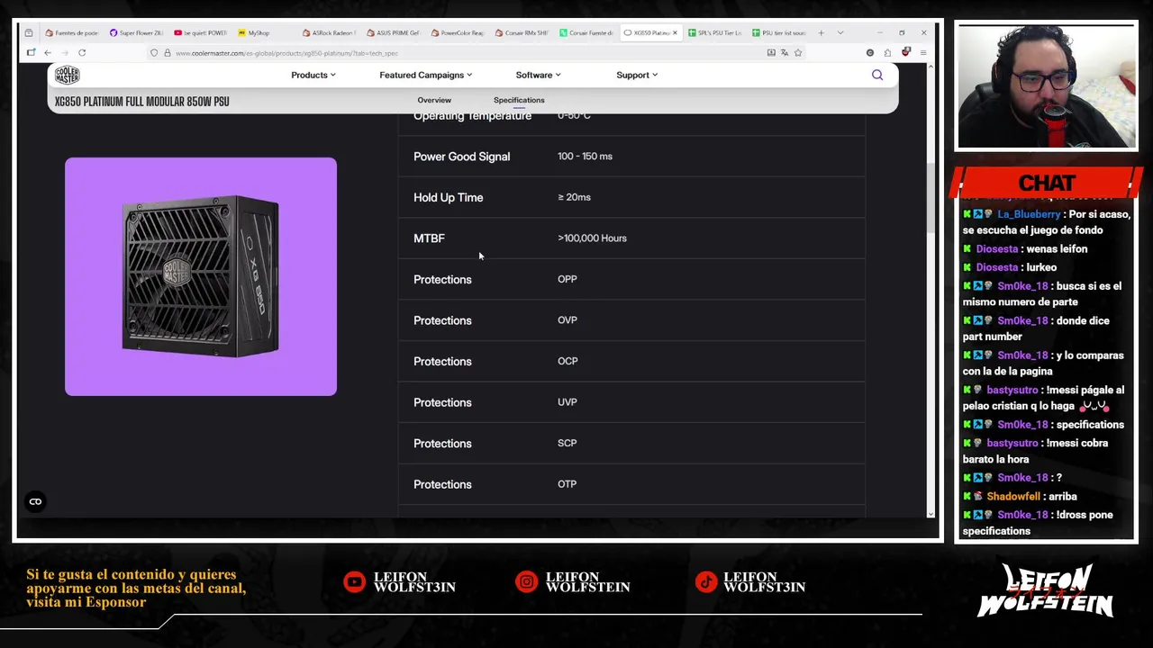Screen dimensions: 1153x648
Task: Click the XG850 power supply product image
Action: point(201,276)
